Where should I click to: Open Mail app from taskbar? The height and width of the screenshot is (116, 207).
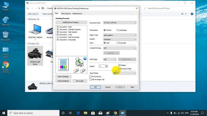(x=101, y=113)
